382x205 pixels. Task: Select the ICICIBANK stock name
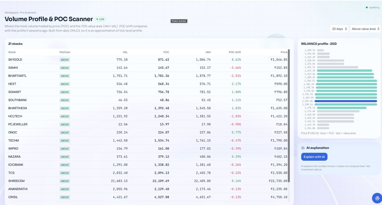(16, 165)
